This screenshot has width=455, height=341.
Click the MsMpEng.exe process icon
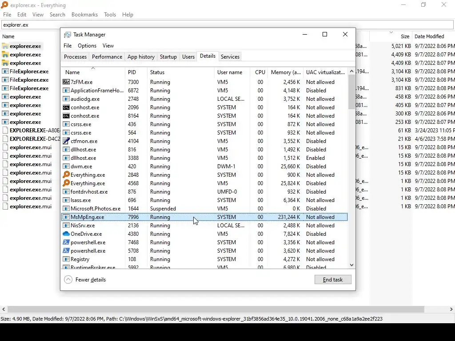point(66,217)
